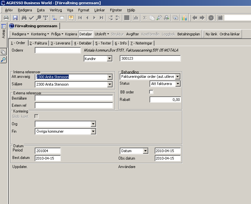Viewport: 251px width, 204px height.
Task: Click the structure tree toolbar icon
Action: point(46,18)
